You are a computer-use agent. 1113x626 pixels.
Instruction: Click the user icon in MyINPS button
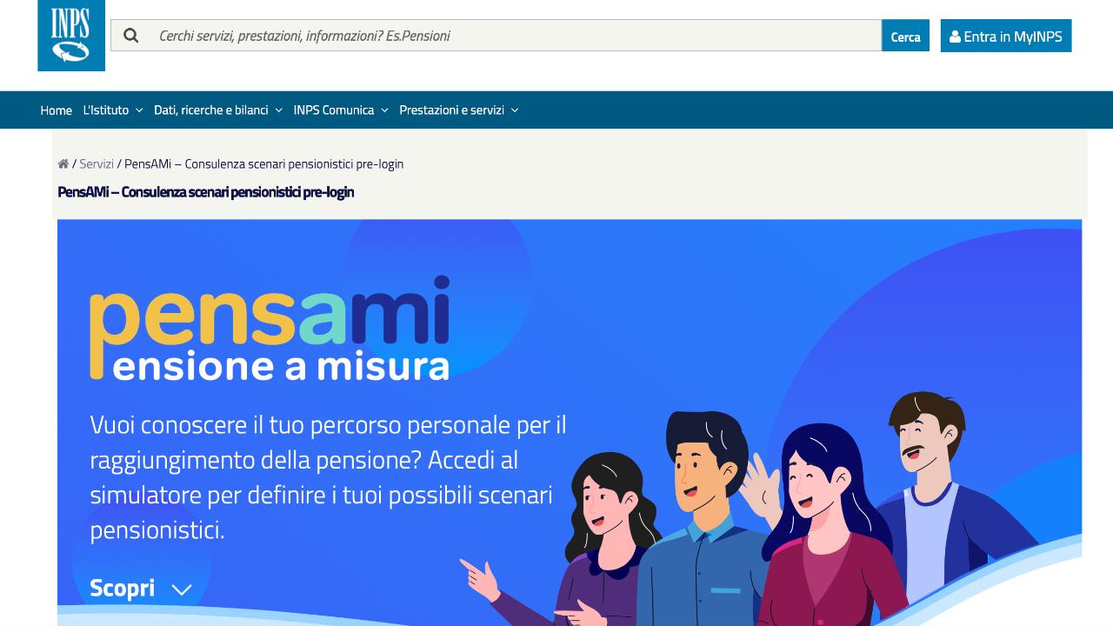pos(955,37)
